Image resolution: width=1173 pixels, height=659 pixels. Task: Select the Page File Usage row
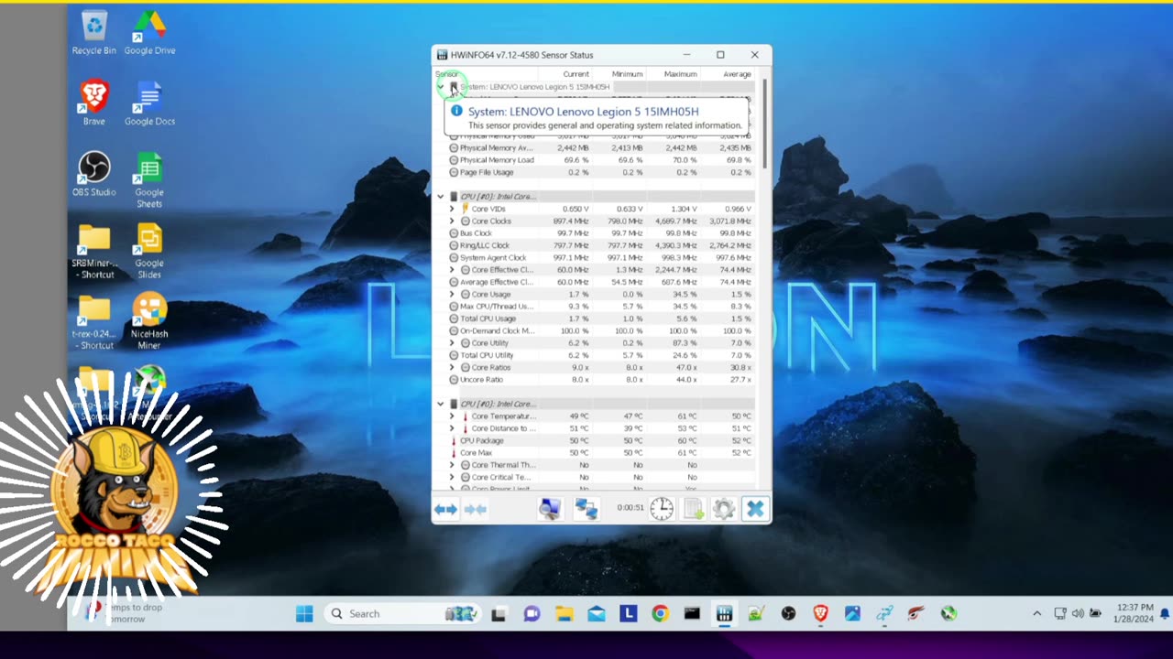[600, 172]
